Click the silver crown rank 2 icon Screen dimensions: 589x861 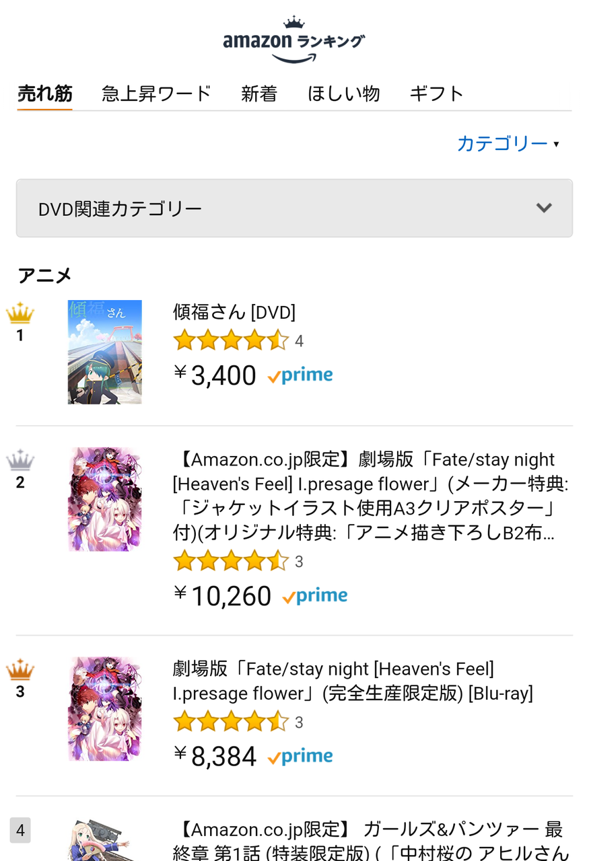(20, 461)
